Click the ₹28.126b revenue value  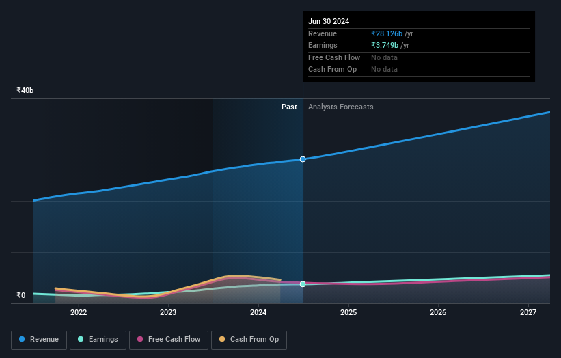tap(387, 33)
